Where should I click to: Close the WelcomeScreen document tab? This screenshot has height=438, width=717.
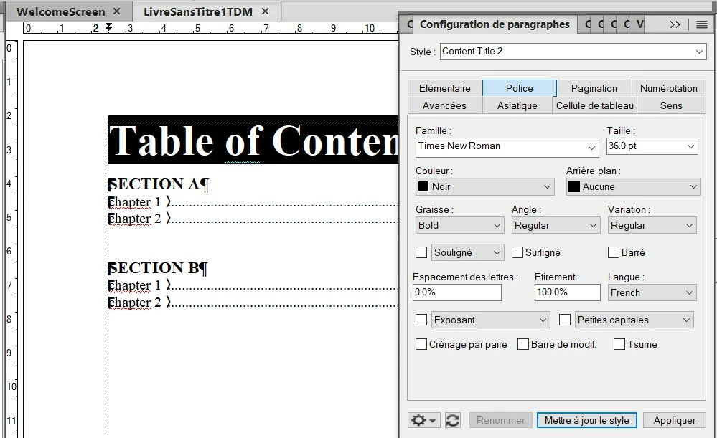click(116, 11)
